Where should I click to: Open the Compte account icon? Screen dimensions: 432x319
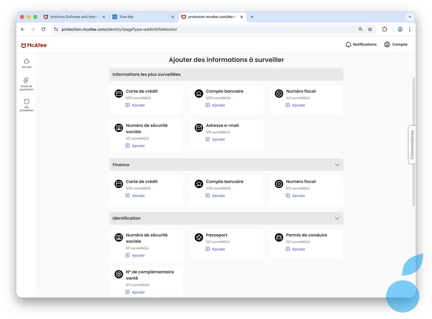[386, 44]
